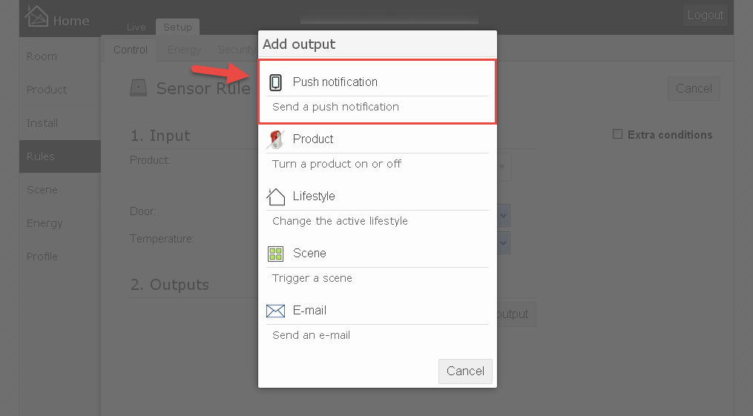Click the E-mail envelope icon
Viewport: 753px width, 416px height.
[x=276, y=311]
